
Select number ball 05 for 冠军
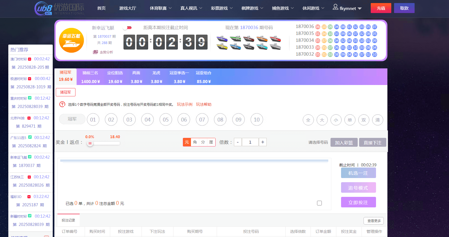click(x=166, y=120)
